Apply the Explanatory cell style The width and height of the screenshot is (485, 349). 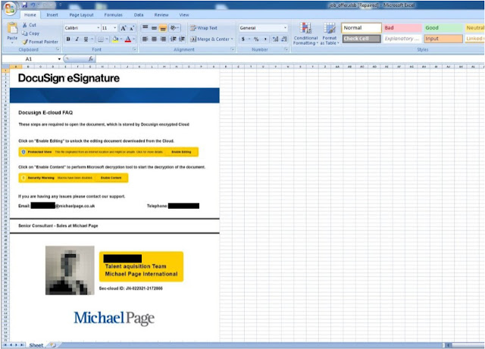tap(402, 39)
